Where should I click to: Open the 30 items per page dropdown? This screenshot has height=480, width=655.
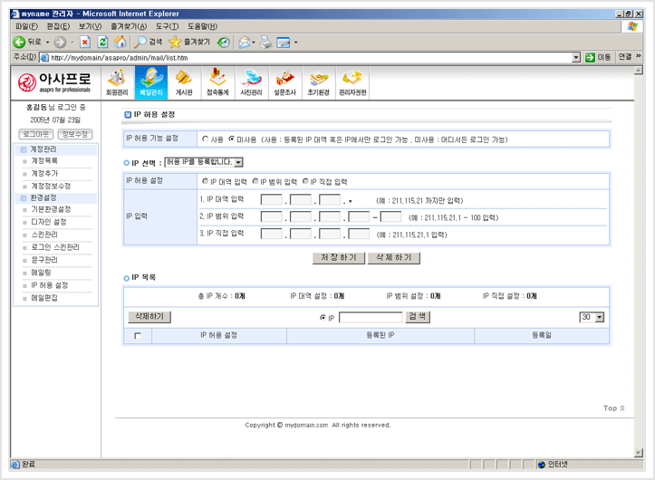click(x=599, y=317)
